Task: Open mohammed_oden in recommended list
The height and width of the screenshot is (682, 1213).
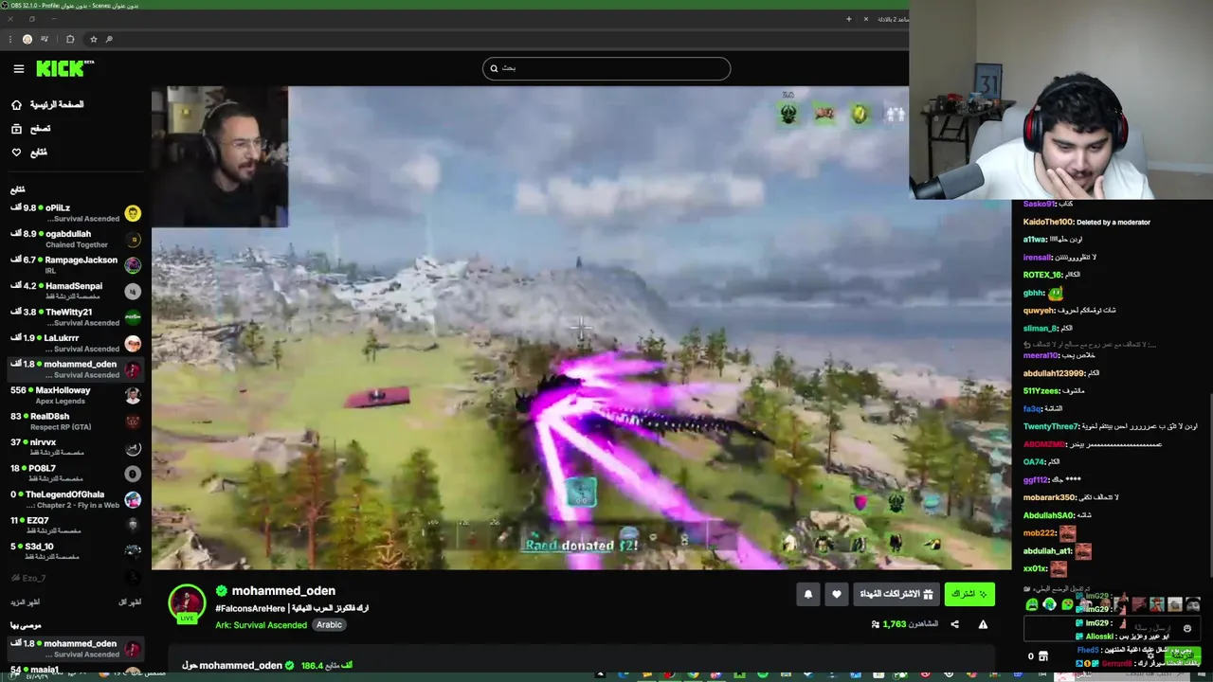Action: tap(76, 649)
